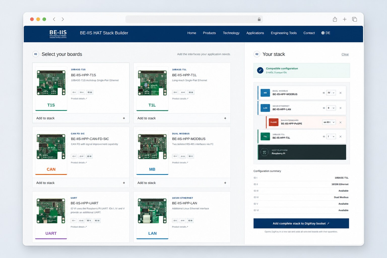Open ID dropdown for Dual Modbus HAT
Screen dimensions: 387x258
click(x=331, y=93)
